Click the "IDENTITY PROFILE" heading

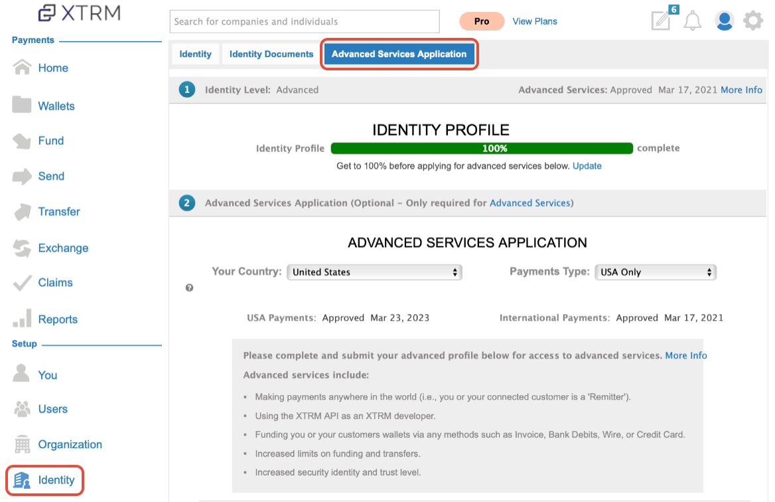click(x=441, y=129)
